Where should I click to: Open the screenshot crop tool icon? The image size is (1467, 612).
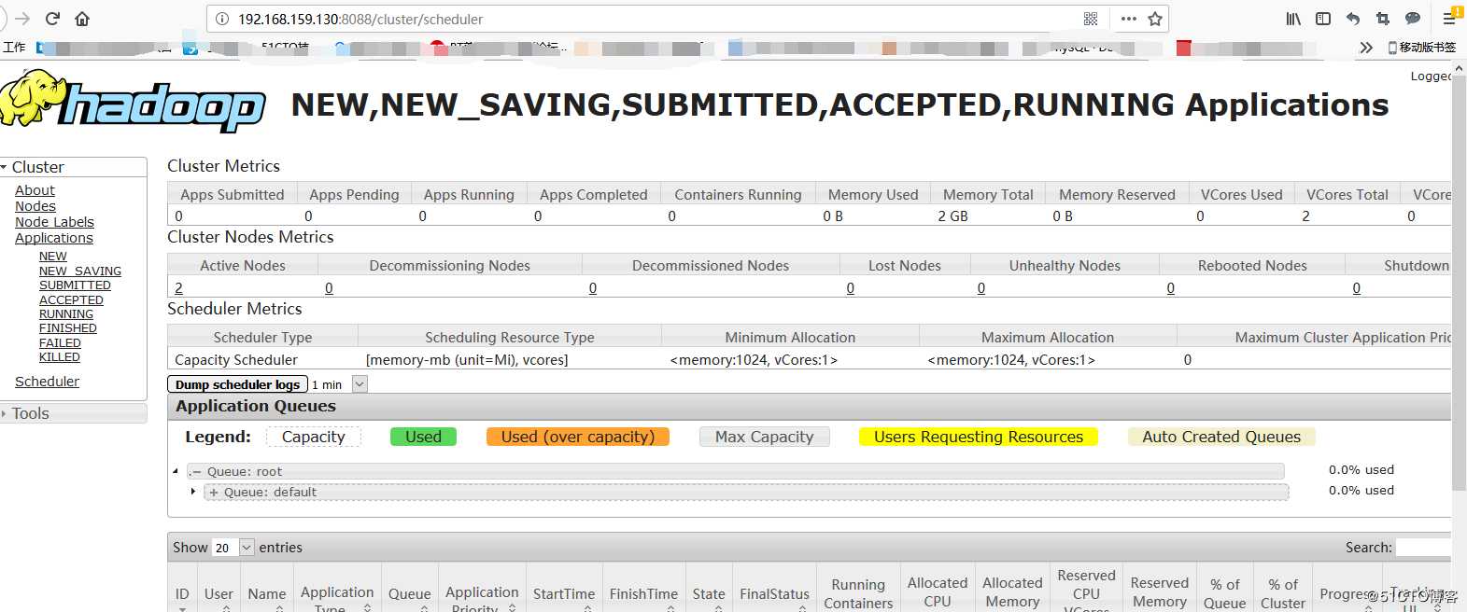[x=1383, y=19]
